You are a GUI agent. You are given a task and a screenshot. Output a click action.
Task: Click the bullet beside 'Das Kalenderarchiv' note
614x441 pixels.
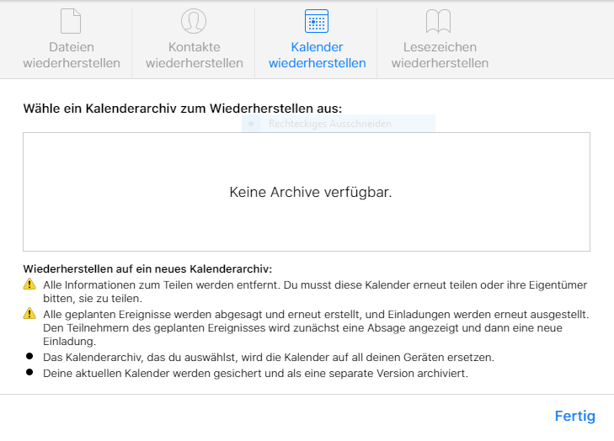tap(29, 358)
